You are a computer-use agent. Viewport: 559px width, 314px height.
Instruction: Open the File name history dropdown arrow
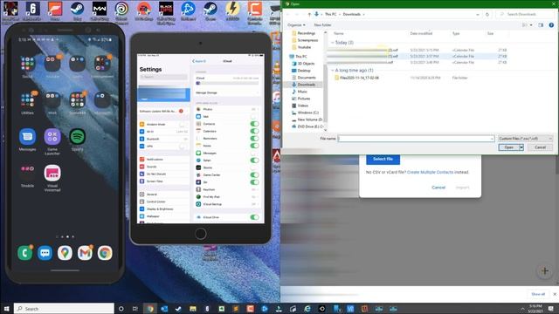tap(492, 139)
